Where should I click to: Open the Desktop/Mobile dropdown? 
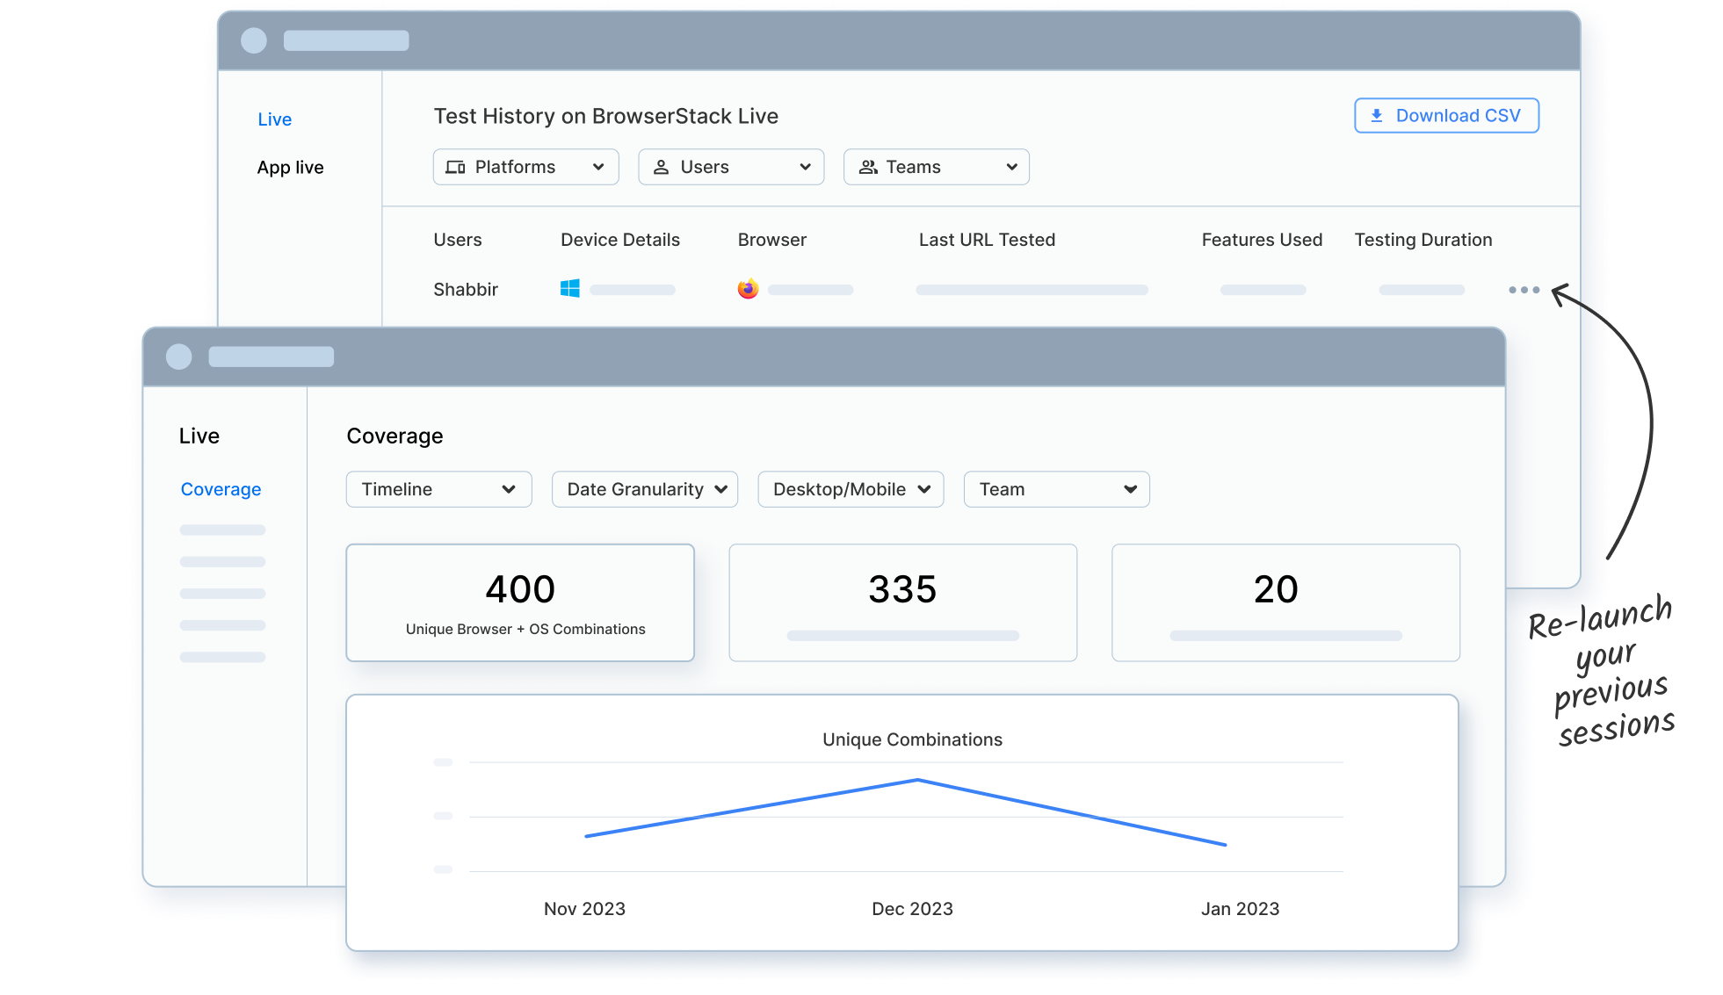(x=850, y=489)
